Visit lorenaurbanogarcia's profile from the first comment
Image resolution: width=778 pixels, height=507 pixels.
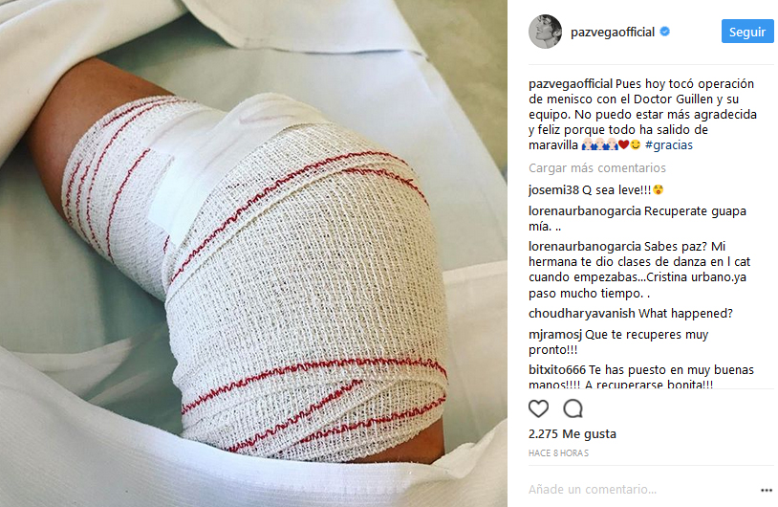[585, 211]
